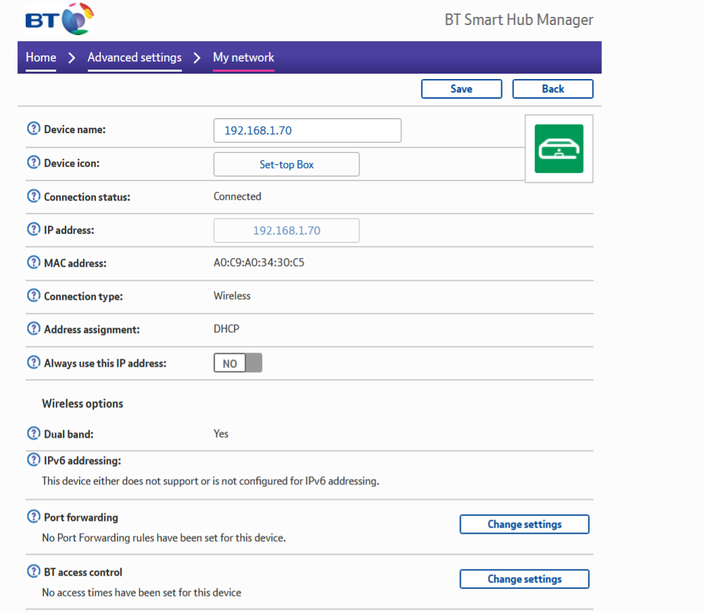Image resolution: width=704 pixels, height=612 pixels.
Task: Toggle Always use this IP address
Action: click(238, 363)
